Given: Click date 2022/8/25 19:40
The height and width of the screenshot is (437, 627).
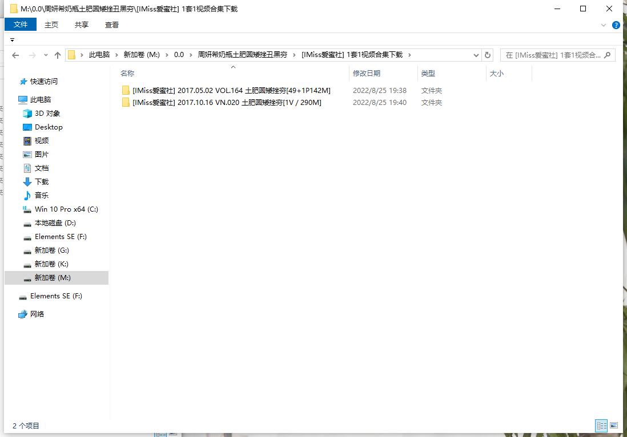Looking at the screenshot, I should pyautogui.click(x=380, y=103).
